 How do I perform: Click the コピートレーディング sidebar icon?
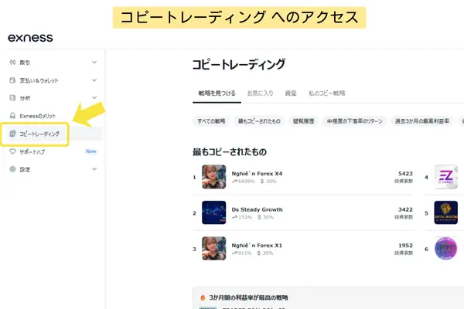(12, 134)
